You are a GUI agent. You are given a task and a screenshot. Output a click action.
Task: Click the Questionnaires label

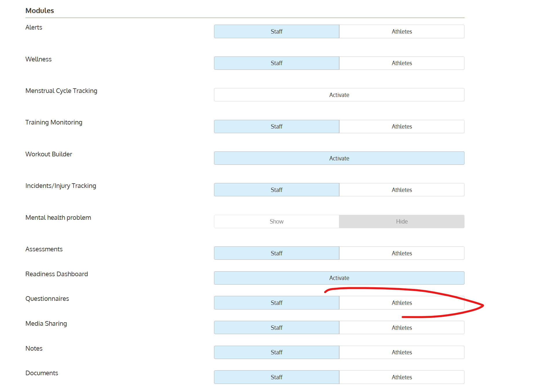pyautogui.click(x=47, y=299)
